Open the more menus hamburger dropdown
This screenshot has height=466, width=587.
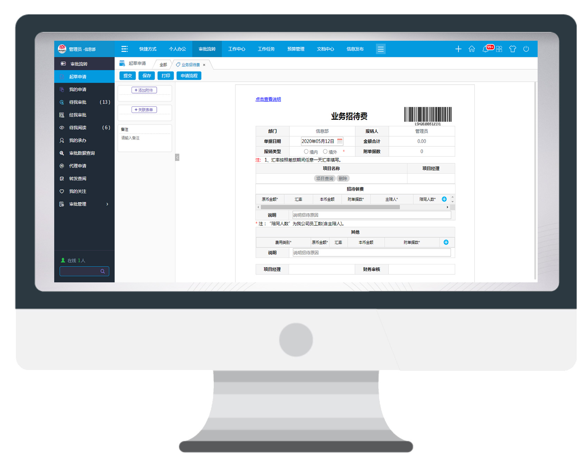381,49
